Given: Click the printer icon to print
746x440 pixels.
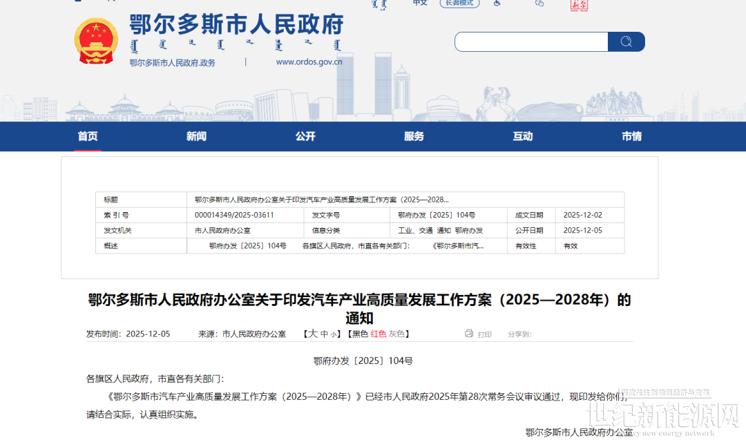Looking at the screenshot, I should point(470,334).
